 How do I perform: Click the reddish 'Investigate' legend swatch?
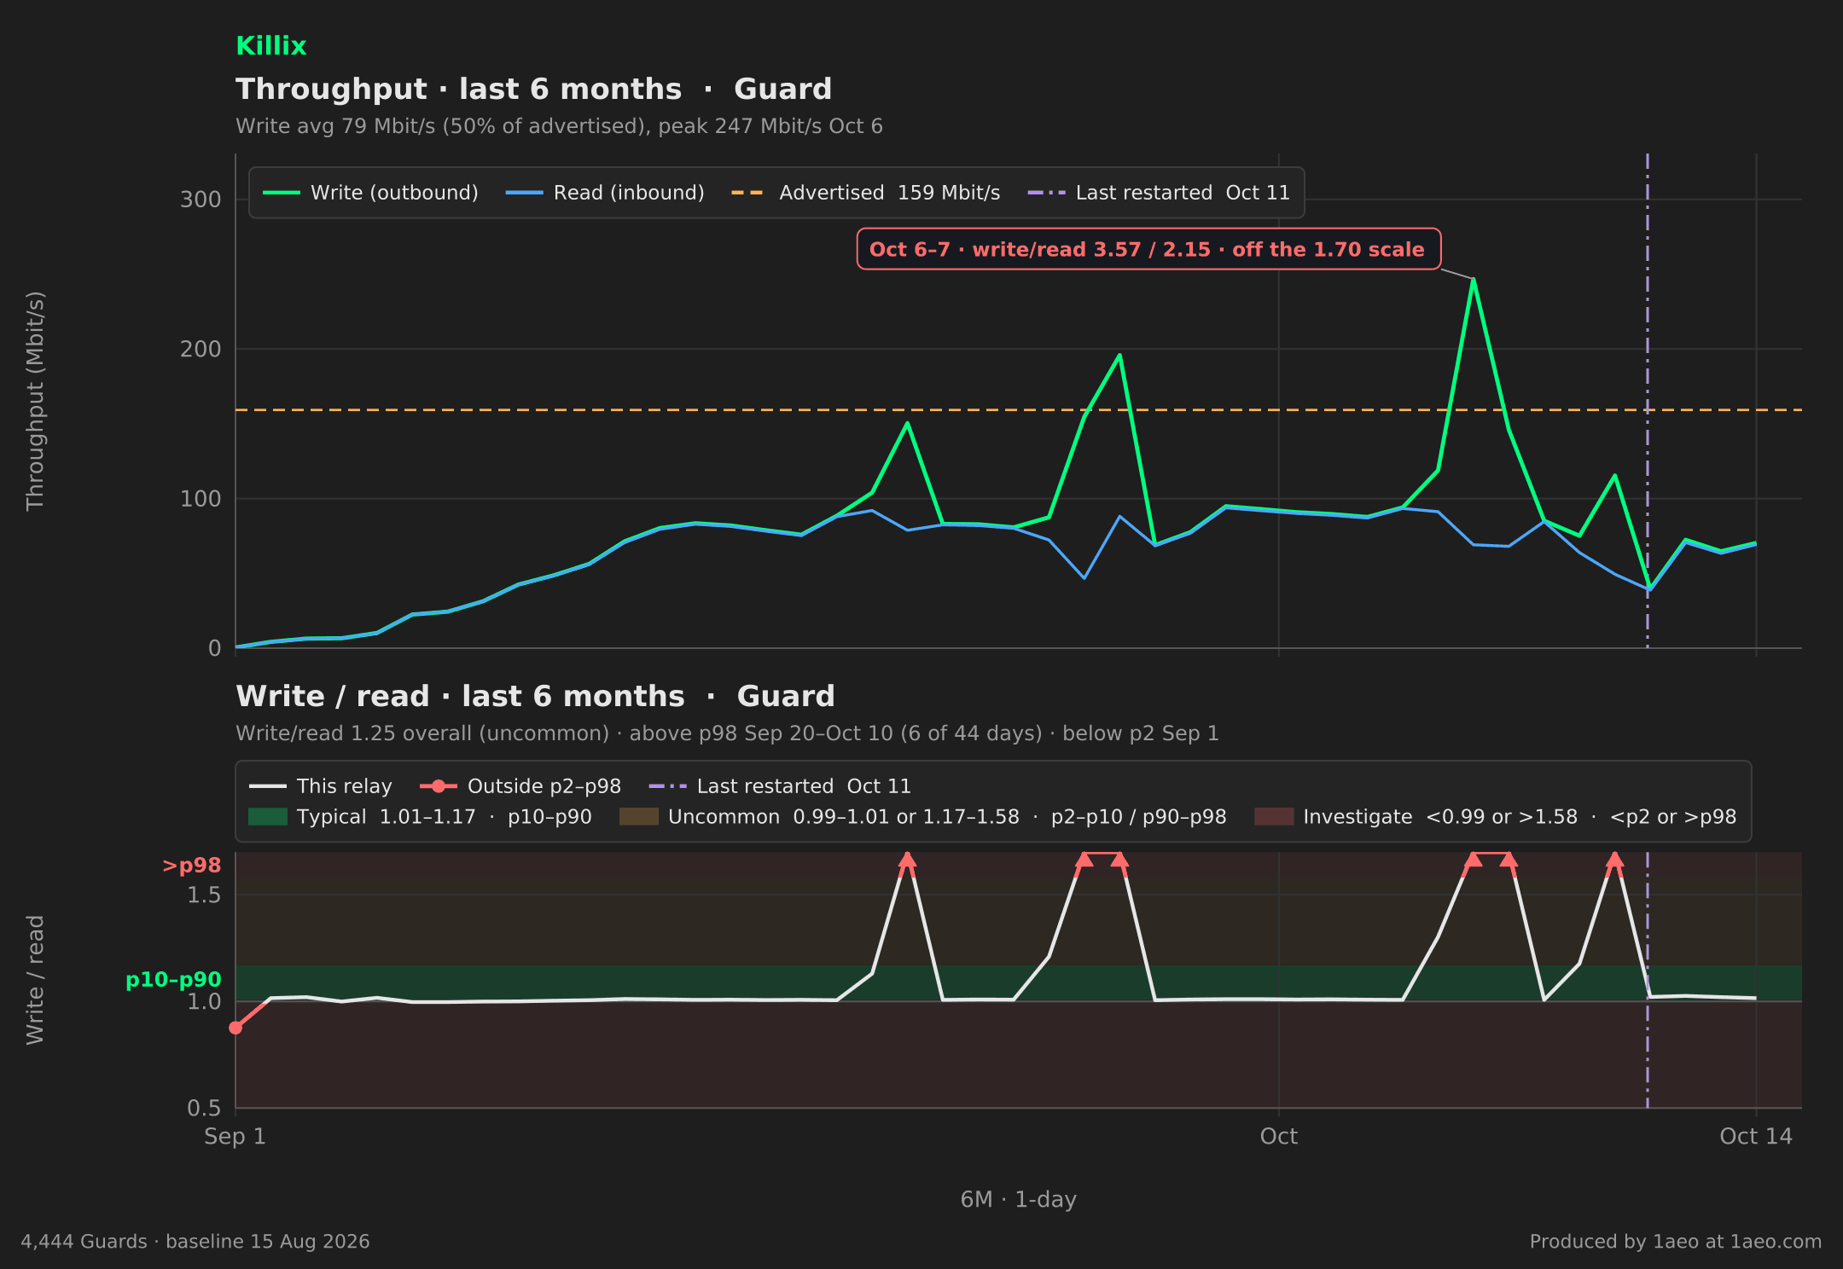[x=1274, y=817]
